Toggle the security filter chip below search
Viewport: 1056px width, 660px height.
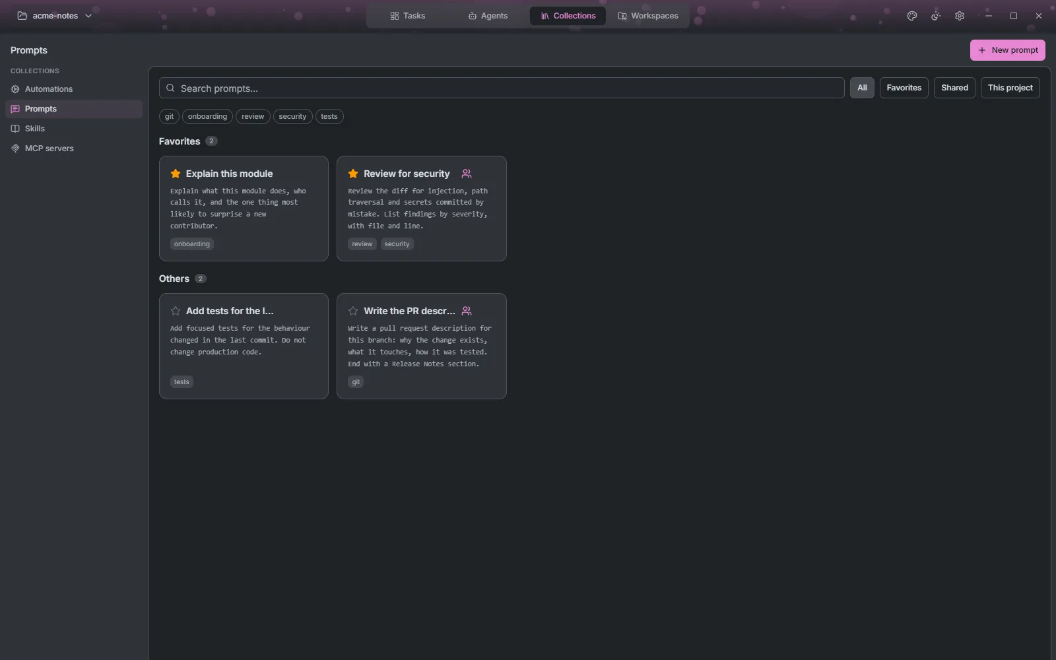point(292,117)
